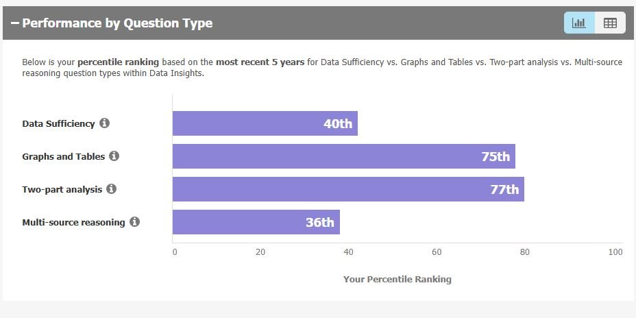This screenshot has height=318, width=636.
Task: Click the Graphs and Tables info icon
Action: (x=114, y=156)
